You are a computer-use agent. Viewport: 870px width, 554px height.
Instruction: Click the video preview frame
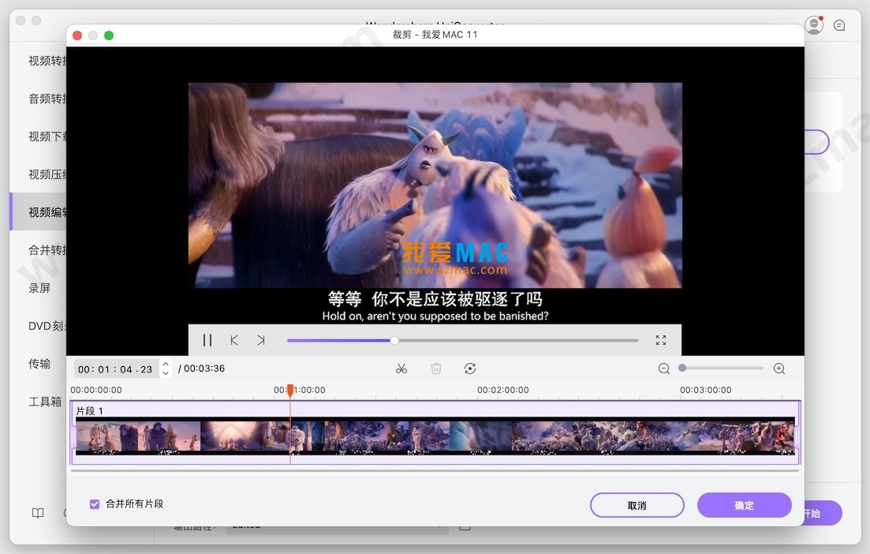[435, 185]
